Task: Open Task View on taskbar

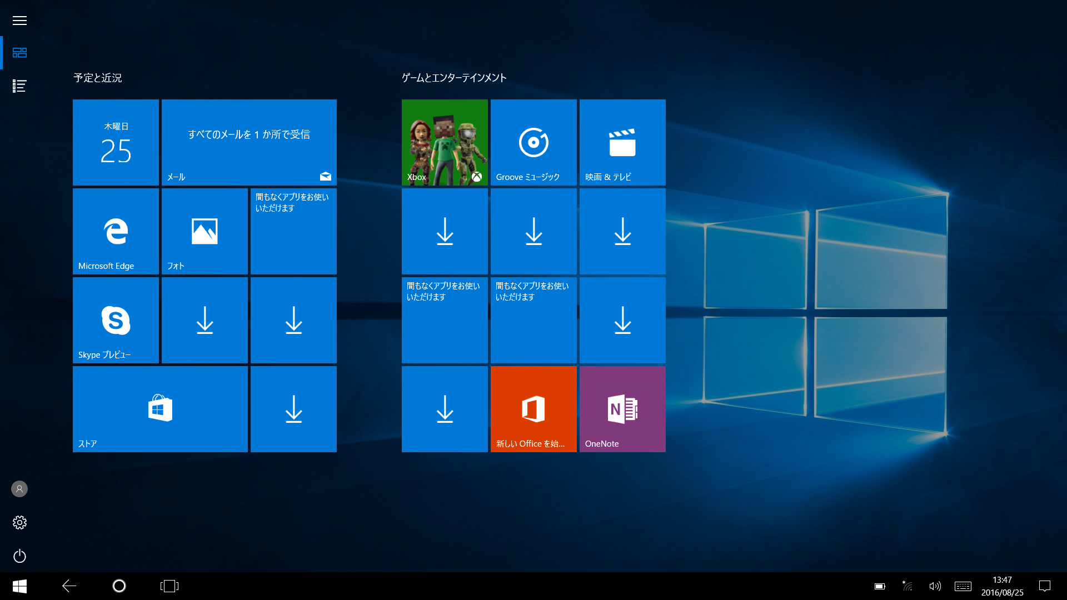Action: tap(169, 586)
